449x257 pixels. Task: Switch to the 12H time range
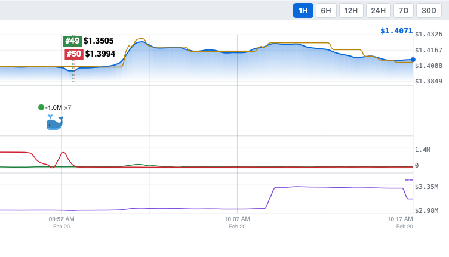351,11
